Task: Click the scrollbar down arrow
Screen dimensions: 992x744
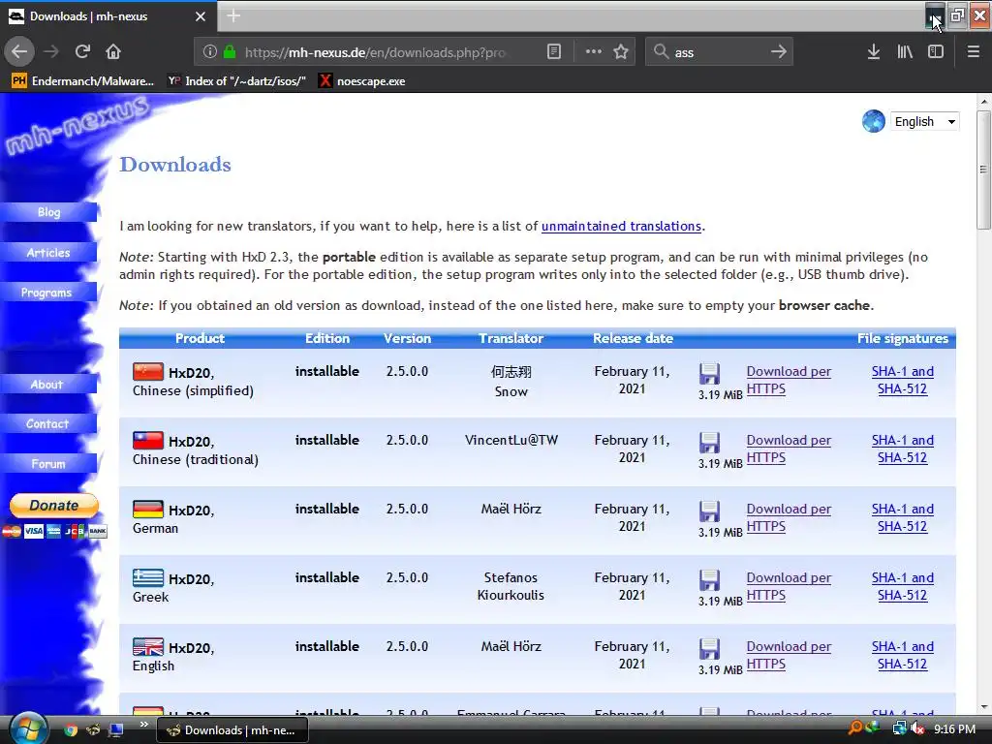Action: [x=983, y=707]
